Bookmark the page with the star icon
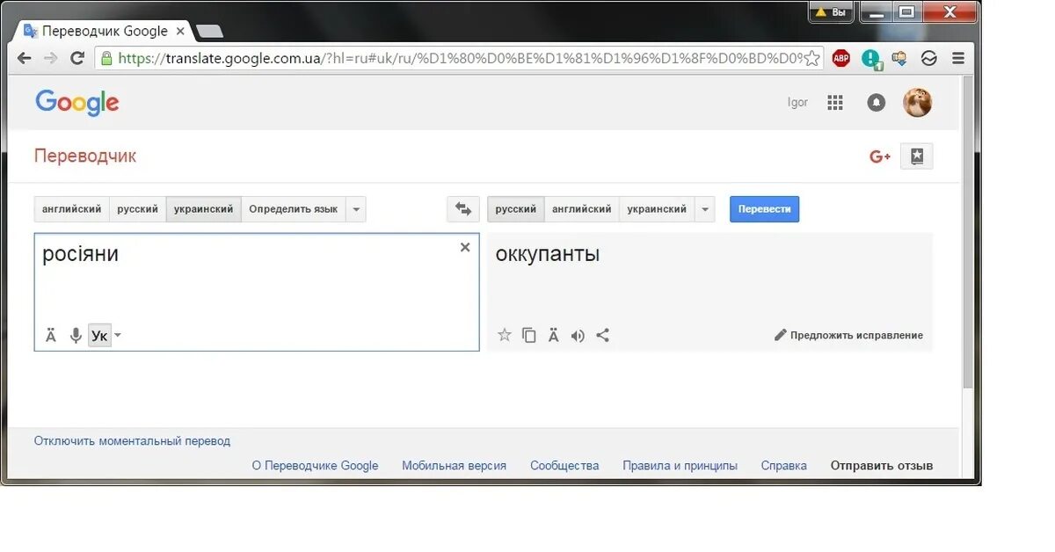 point(812,59)
